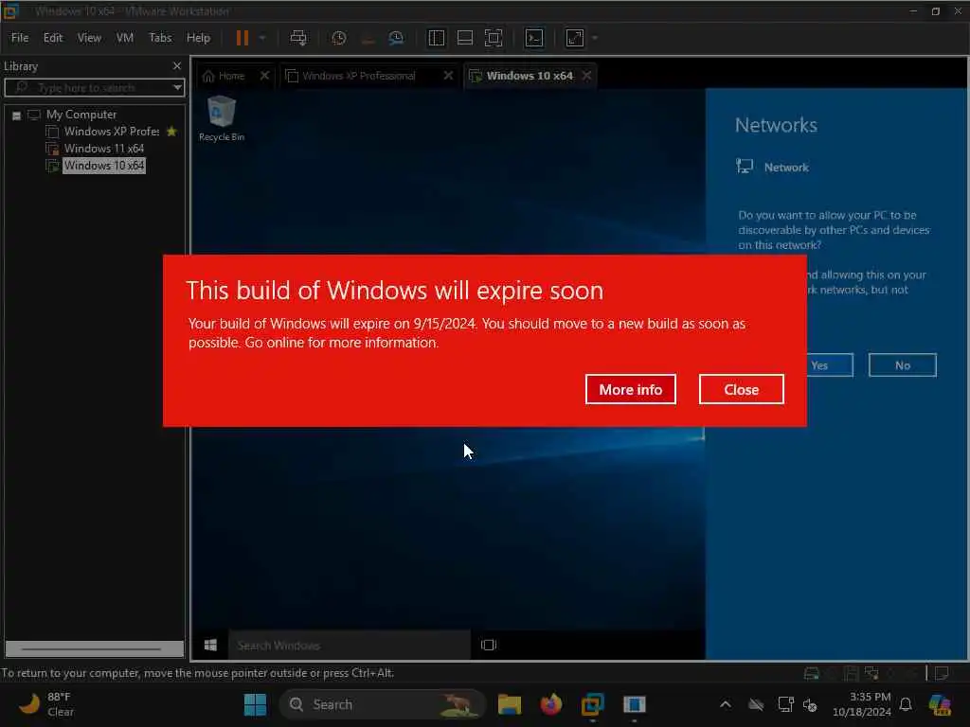Click the library horizontal scrollbar
Image resolution: width=970 pixels, height=727 pixels.
94,648
